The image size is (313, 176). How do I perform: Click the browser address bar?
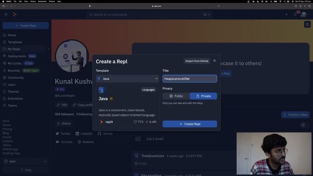point(156,6)
